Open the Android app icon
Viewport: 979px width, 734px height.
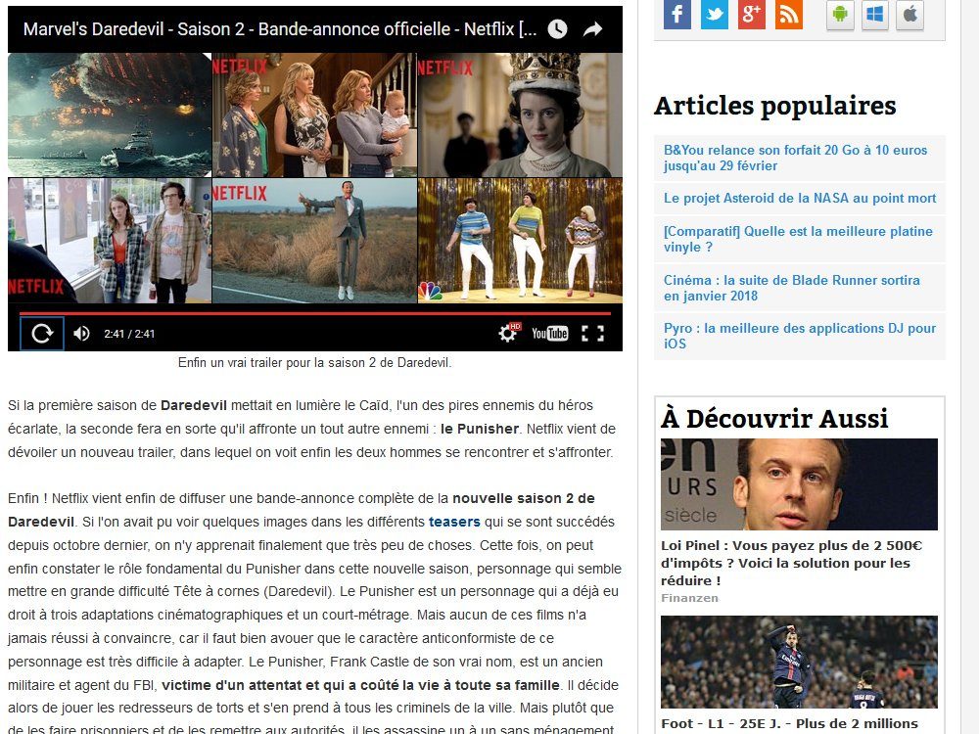(x=840, y=15)
